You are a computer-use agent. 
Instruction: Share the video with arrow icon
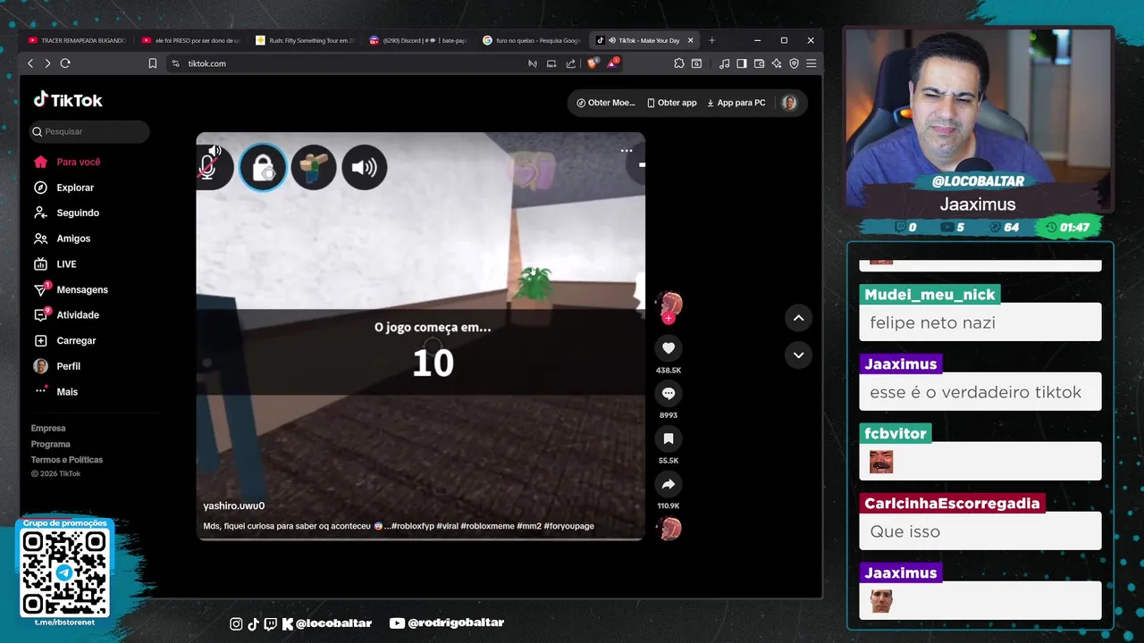668,484
